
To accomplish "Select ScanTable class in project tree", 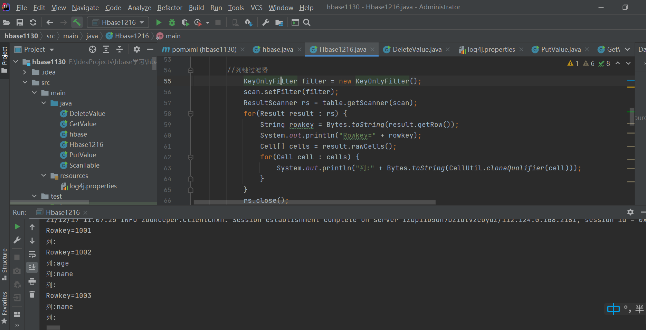I will 84,165.
